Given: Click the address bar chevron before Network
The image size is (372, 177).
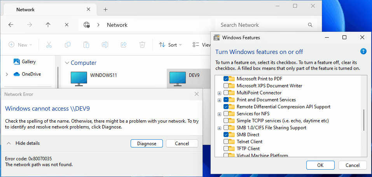Looking at the screenshot, I should 98,25.
